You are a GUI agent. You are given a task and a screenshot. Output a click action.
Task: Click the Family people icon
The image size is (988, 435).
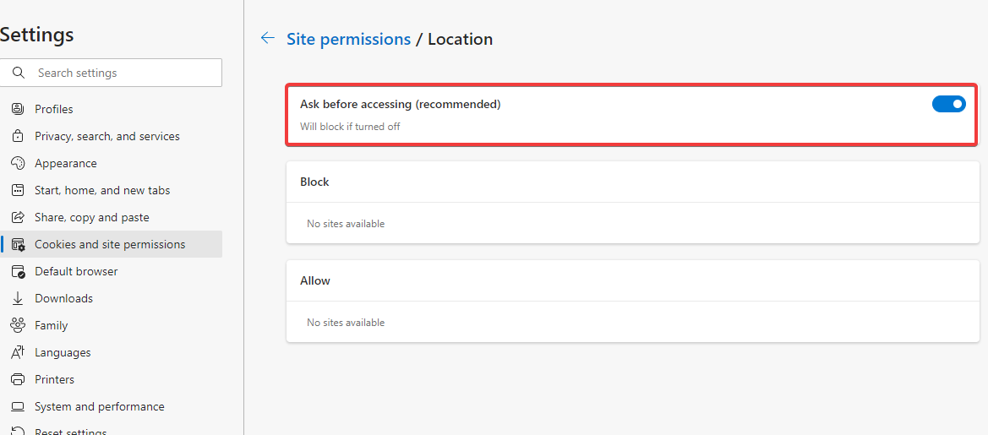click(x=18, y=325)
